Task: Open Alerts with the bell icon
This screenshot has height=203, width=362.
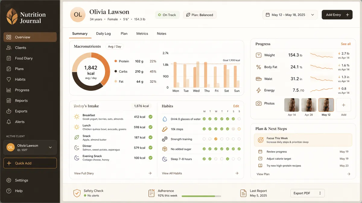Action: [9, 122]
